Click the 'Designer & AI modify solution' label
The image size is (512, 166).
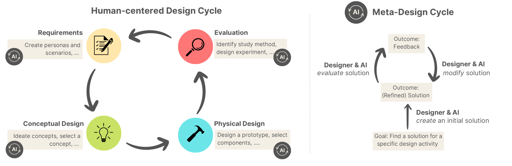[466, 69]
